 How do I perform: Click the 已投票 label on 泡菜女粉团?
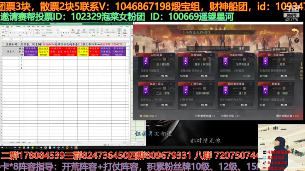click(x=246, y=76)
